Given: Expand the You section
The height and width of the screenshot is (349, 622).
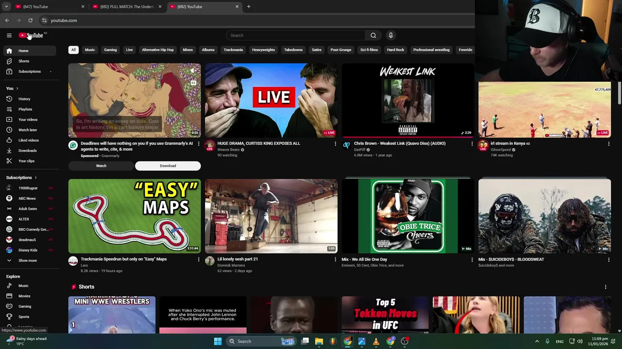Looking at the screenshot, I should tap(12, 88).
